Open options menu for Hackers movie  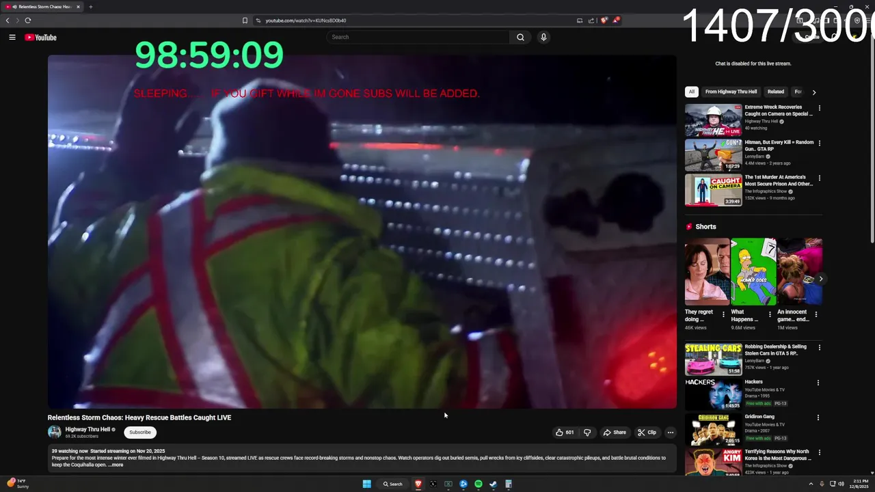click(819, 383)
